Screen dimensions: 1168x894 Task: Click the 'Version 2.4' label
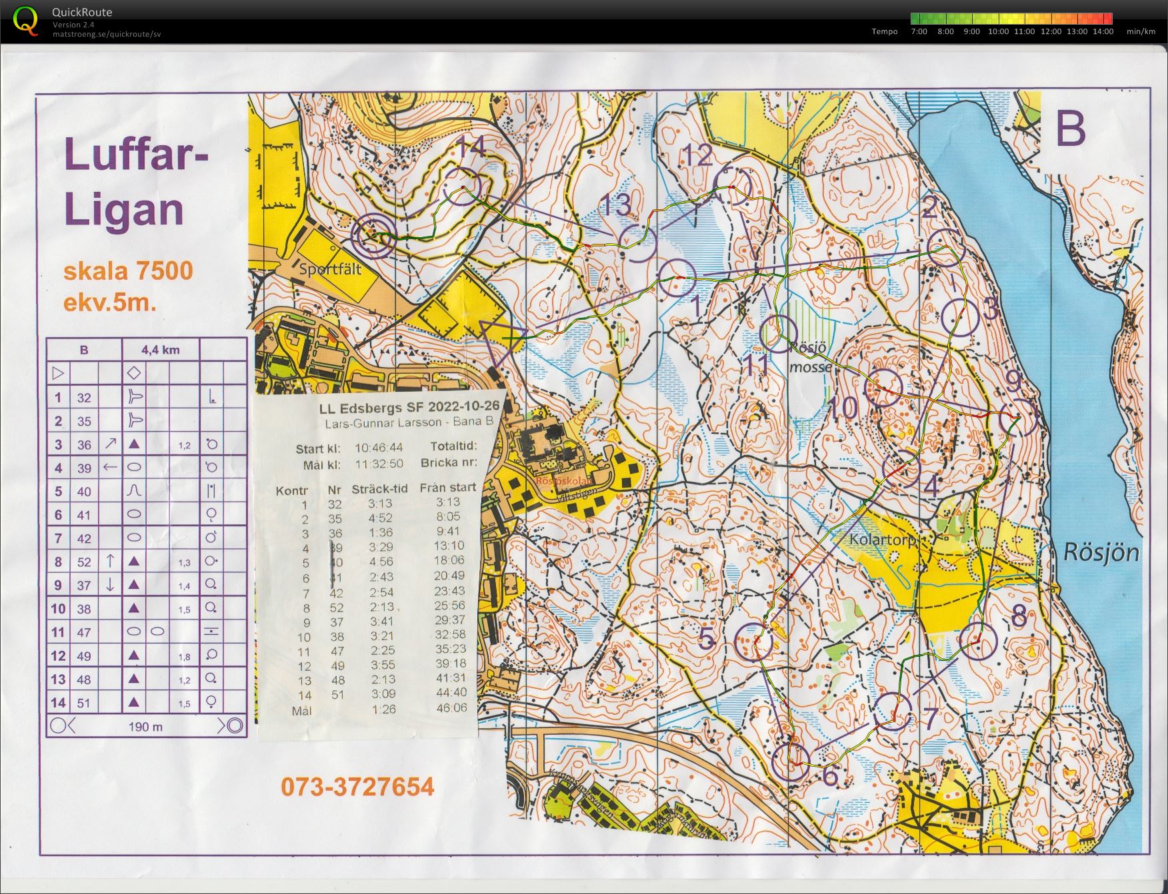[x=73, y=25]
